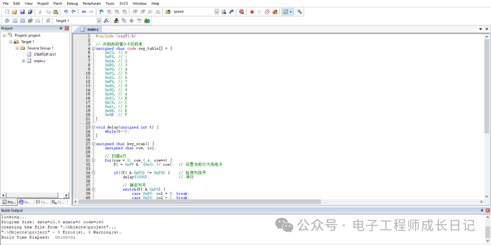Click the Cut scissors icon
The width and height of the screenshot is (491, 245).
point(40,11)
